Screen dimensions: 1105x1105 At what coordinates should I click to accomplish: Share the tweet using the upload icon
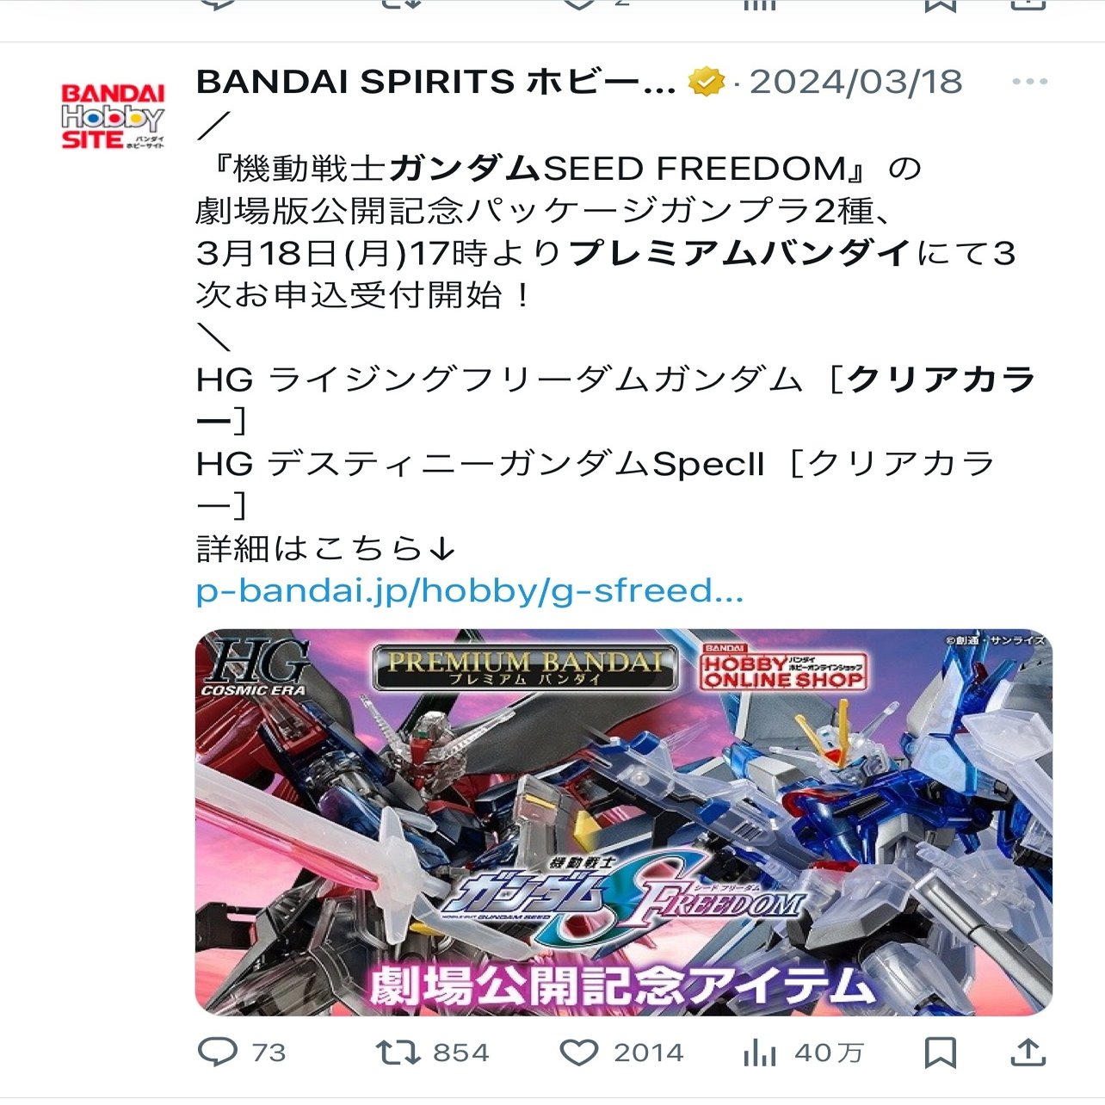[1027, 1051]
